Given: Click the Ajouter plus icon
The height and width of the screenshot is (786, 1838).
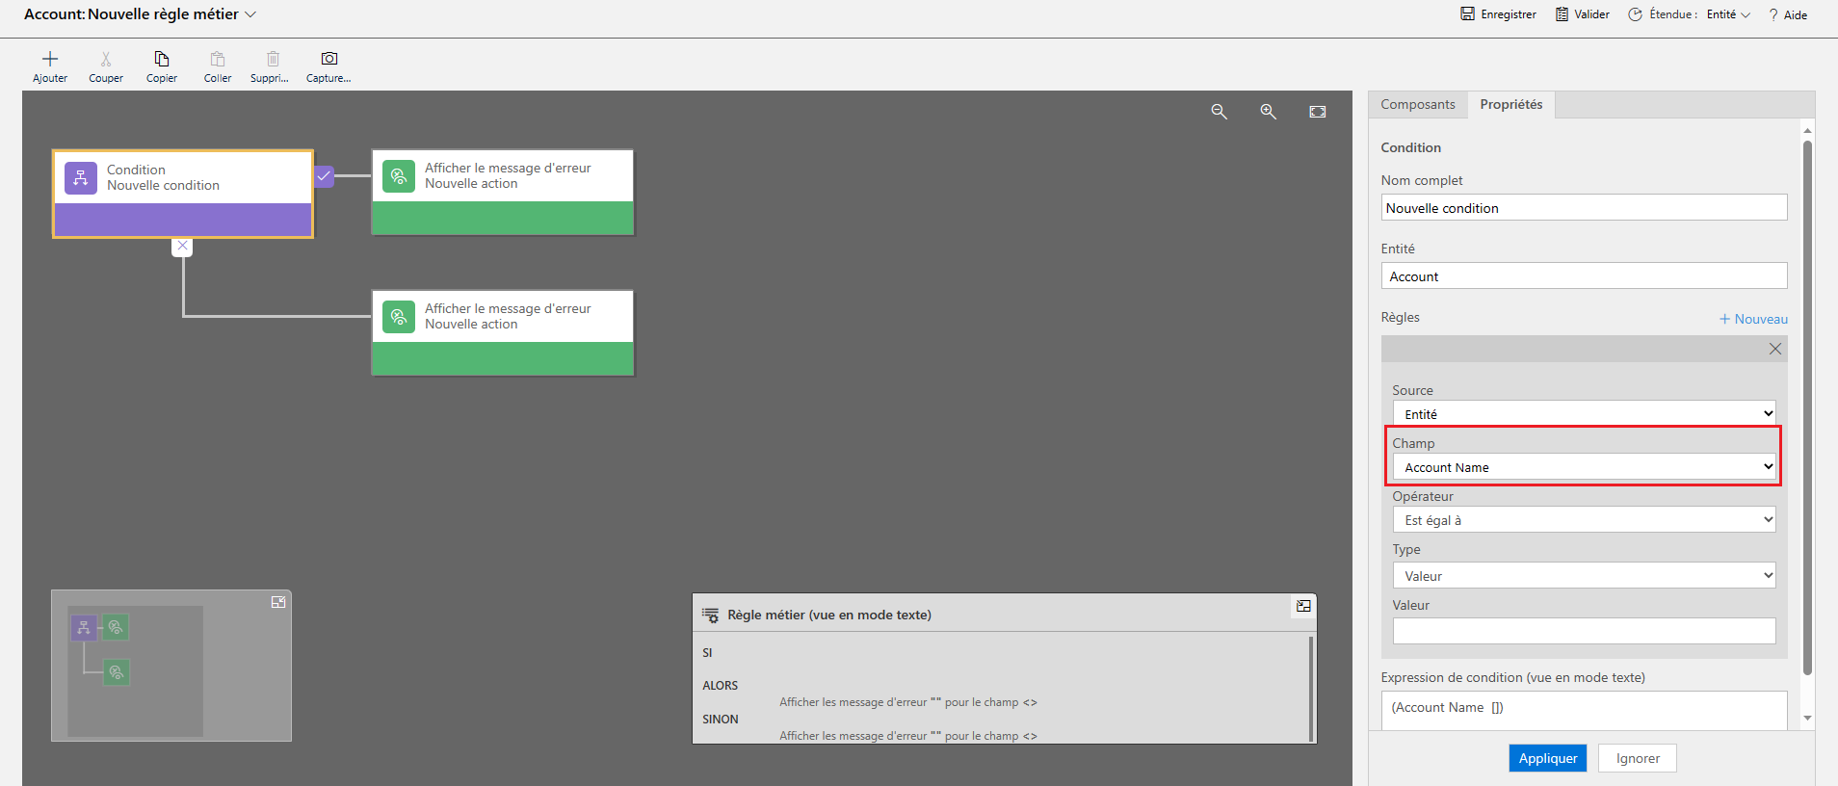Looking at the screenshot, I should [50, 59].
